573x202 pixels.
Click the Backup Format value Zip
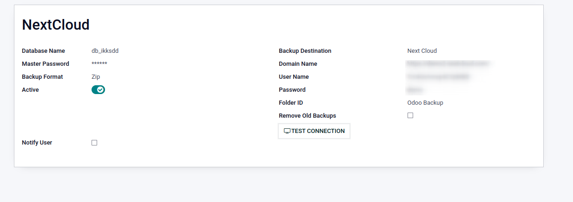click(96, 77)
